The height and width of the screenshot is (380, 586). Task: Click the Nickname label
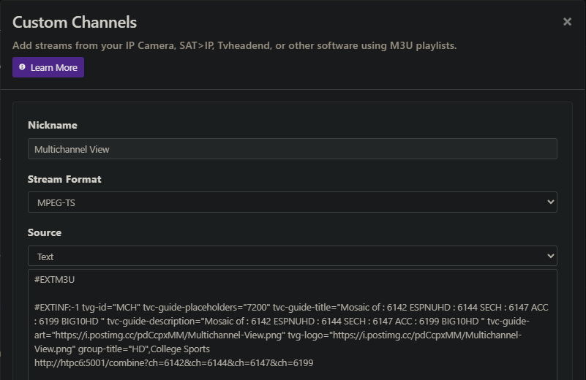[x=53, y=126]
